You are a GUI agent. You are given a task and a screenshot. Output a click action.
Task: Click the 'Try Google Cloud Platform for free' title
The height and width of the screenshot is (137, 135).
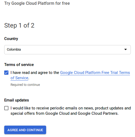point(37,3)
